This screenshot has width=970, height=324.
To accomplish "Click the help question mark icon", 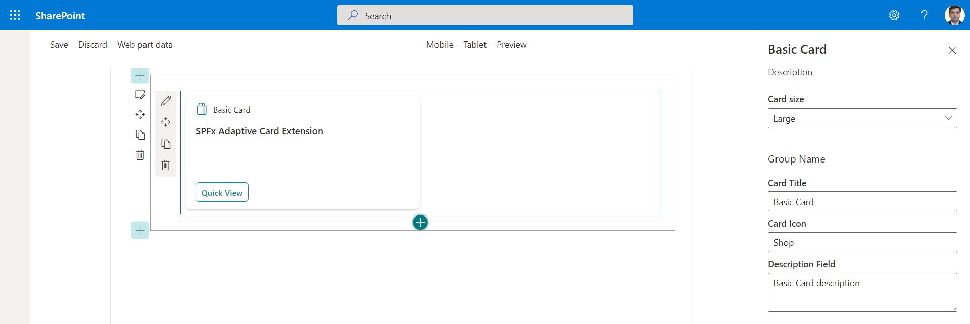I will [x=924, y=15].
